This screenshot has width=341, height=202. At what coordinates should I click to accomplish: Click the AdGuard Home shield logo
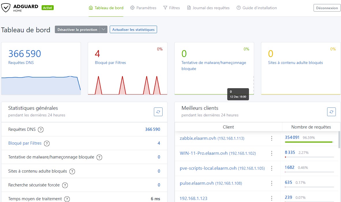(6, 8)
